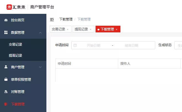Screen dimensions: 182x112
Task: Click the 汇来米 red logo icon
Action: point(9,7)
